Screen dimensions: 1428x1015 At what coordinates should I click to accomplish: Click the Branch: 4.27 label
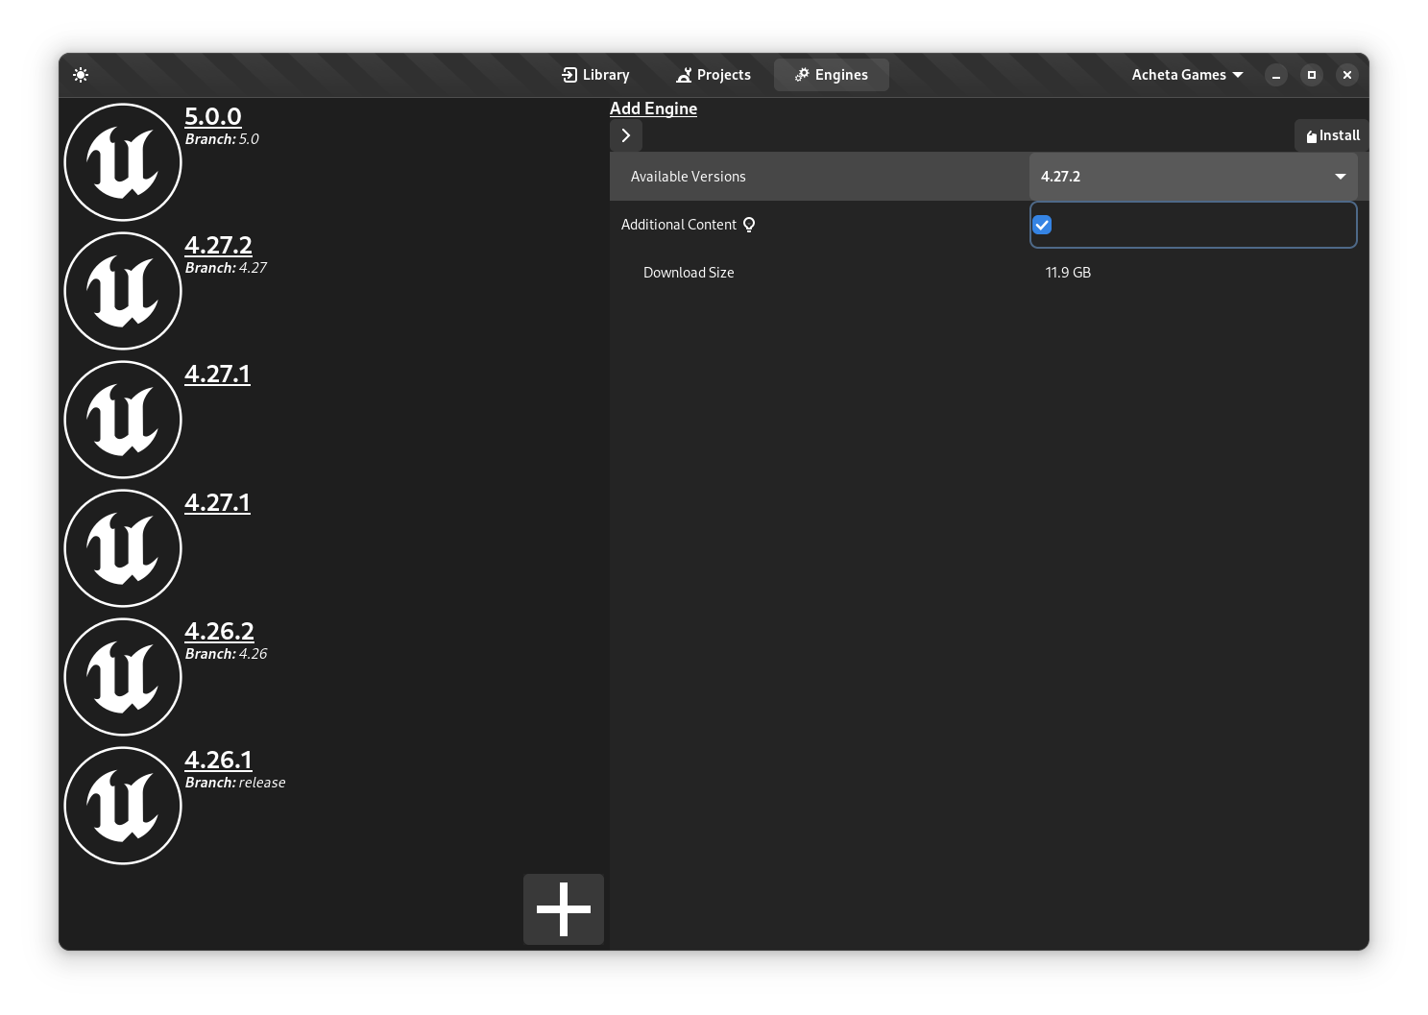click(x=226, y=268)
